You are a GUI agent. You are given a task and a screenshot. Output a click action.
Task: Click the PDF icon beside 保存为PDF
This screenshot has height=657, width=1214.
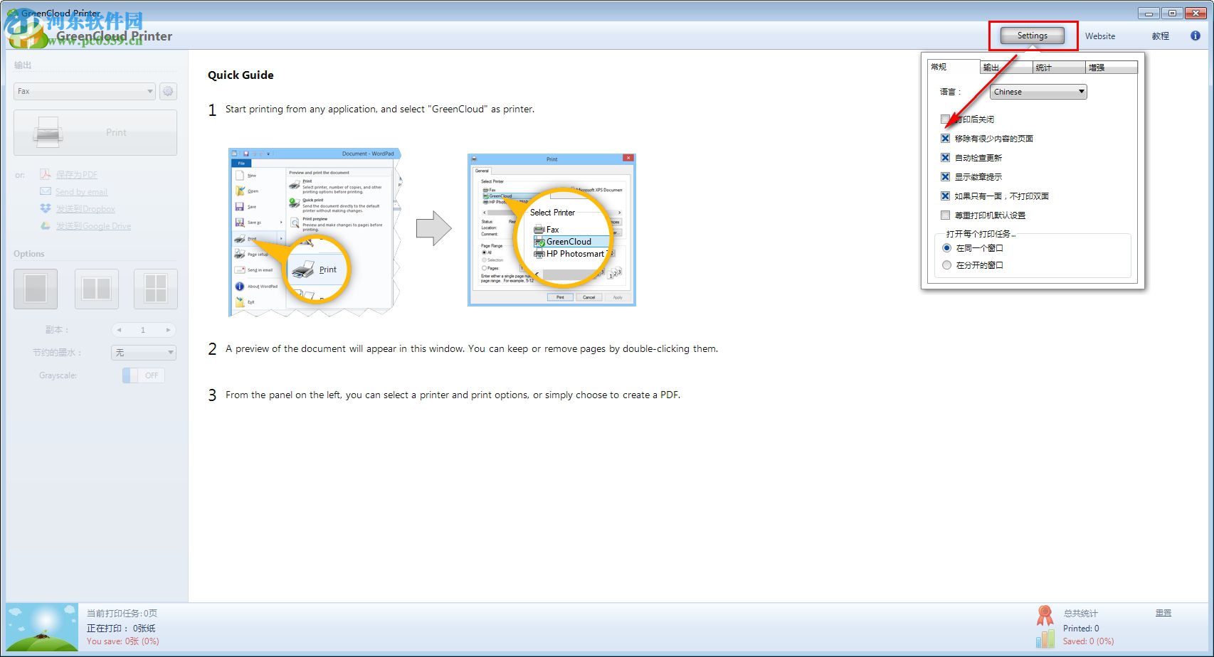click(x=45, y=174)
